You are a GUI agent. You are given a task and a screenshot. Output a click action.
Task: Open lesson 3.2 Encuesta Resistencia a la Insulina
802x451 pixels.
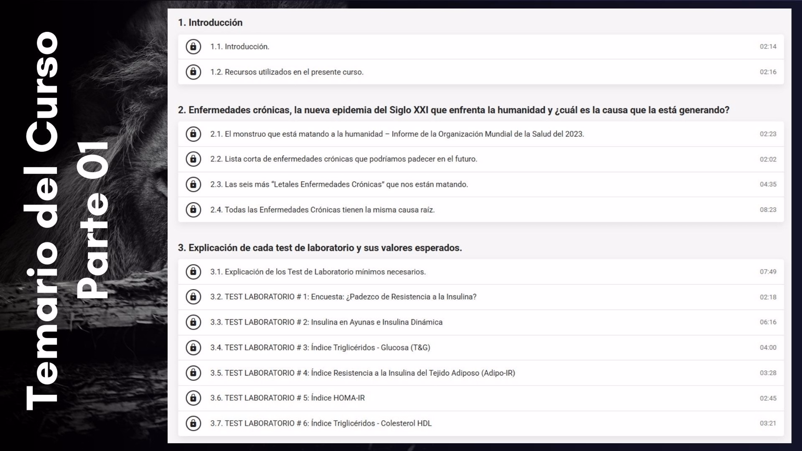(481, 297)
